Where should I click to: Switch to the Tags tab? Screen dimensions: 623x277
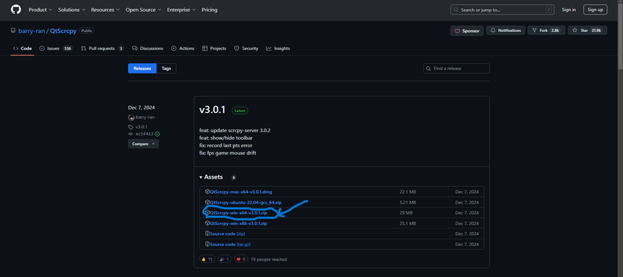tap(166, 69)
